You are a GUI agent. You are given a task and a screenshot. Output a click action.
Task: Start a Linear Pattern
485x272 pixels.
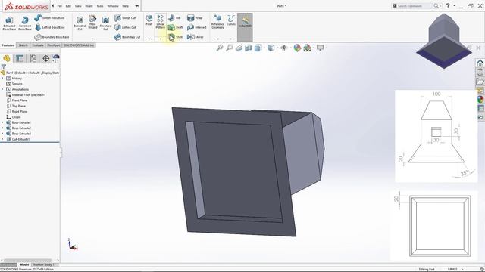pos(160,22)
